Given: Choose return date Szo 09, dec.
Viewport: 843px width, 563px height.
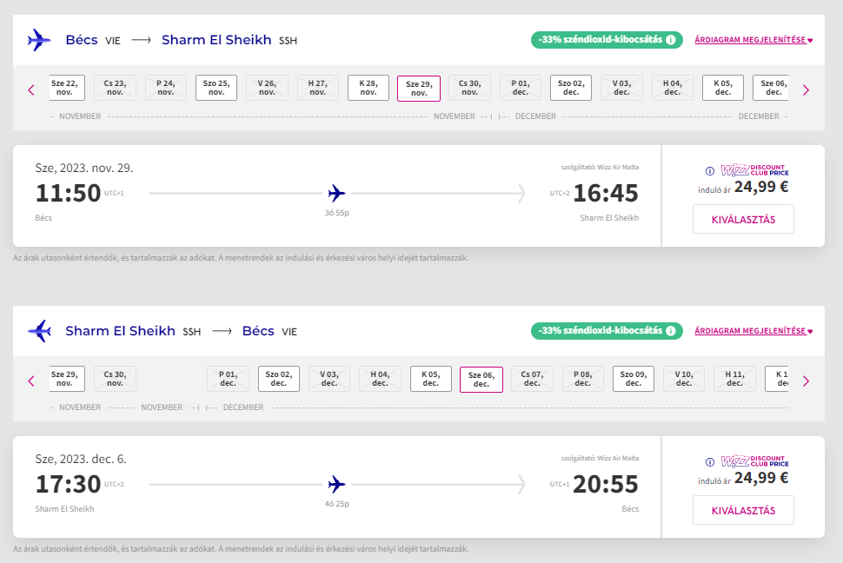Looking at the screenshot, I should tap(634, 379).
